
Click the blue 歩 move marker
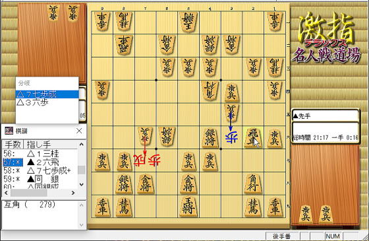231,138
